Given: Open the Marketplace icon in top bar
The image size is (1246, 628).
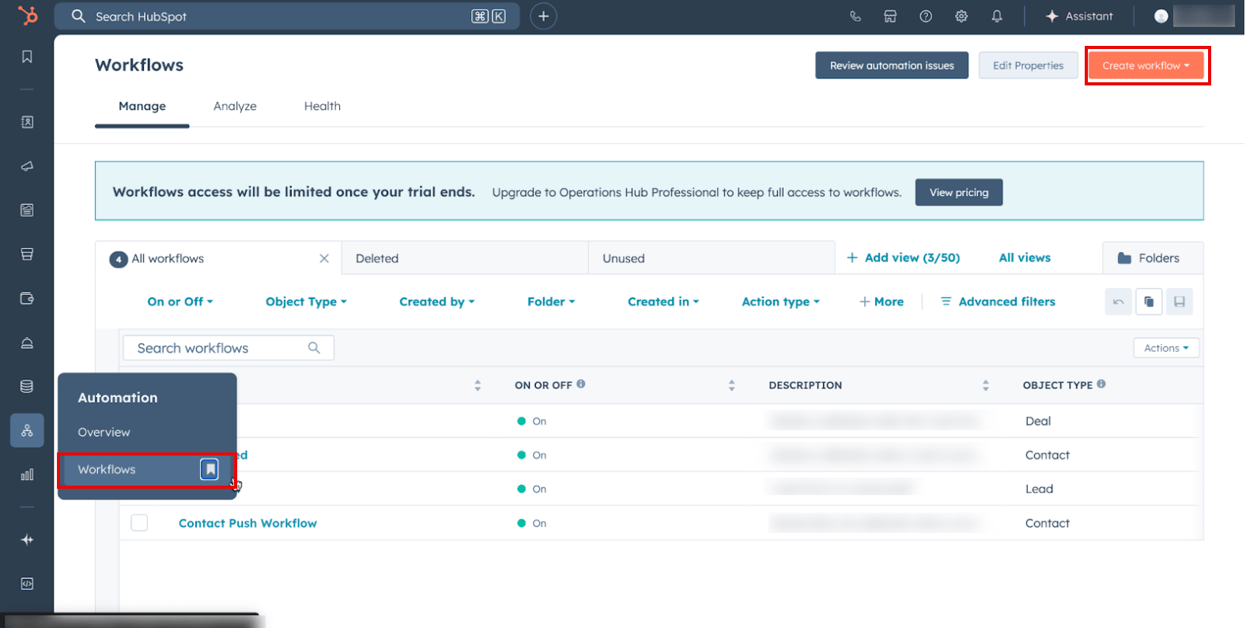Looking at the screenshot, I should coord(890,16).
